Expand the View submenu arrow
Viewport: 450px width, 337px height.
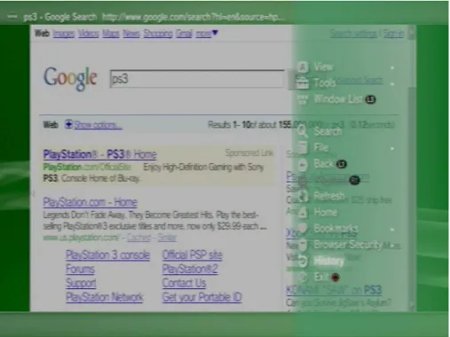pos(392,67)
